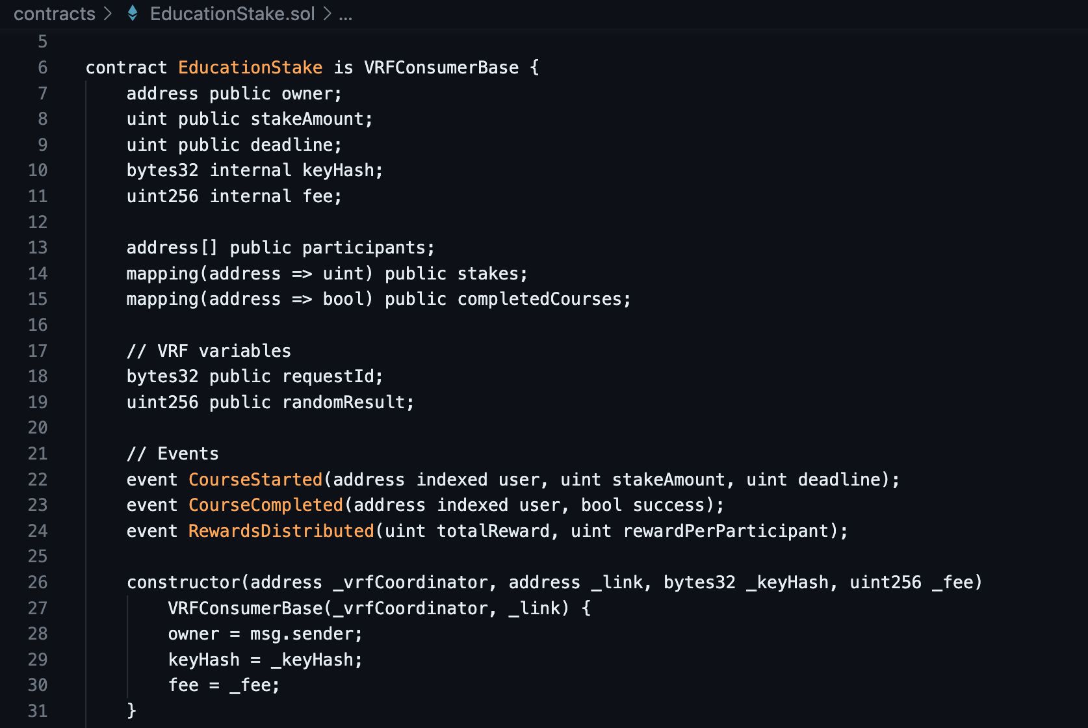Click 'uint public deadline;' line
This screenshot has height=728, width=1088.
click(x=234, y=145)
